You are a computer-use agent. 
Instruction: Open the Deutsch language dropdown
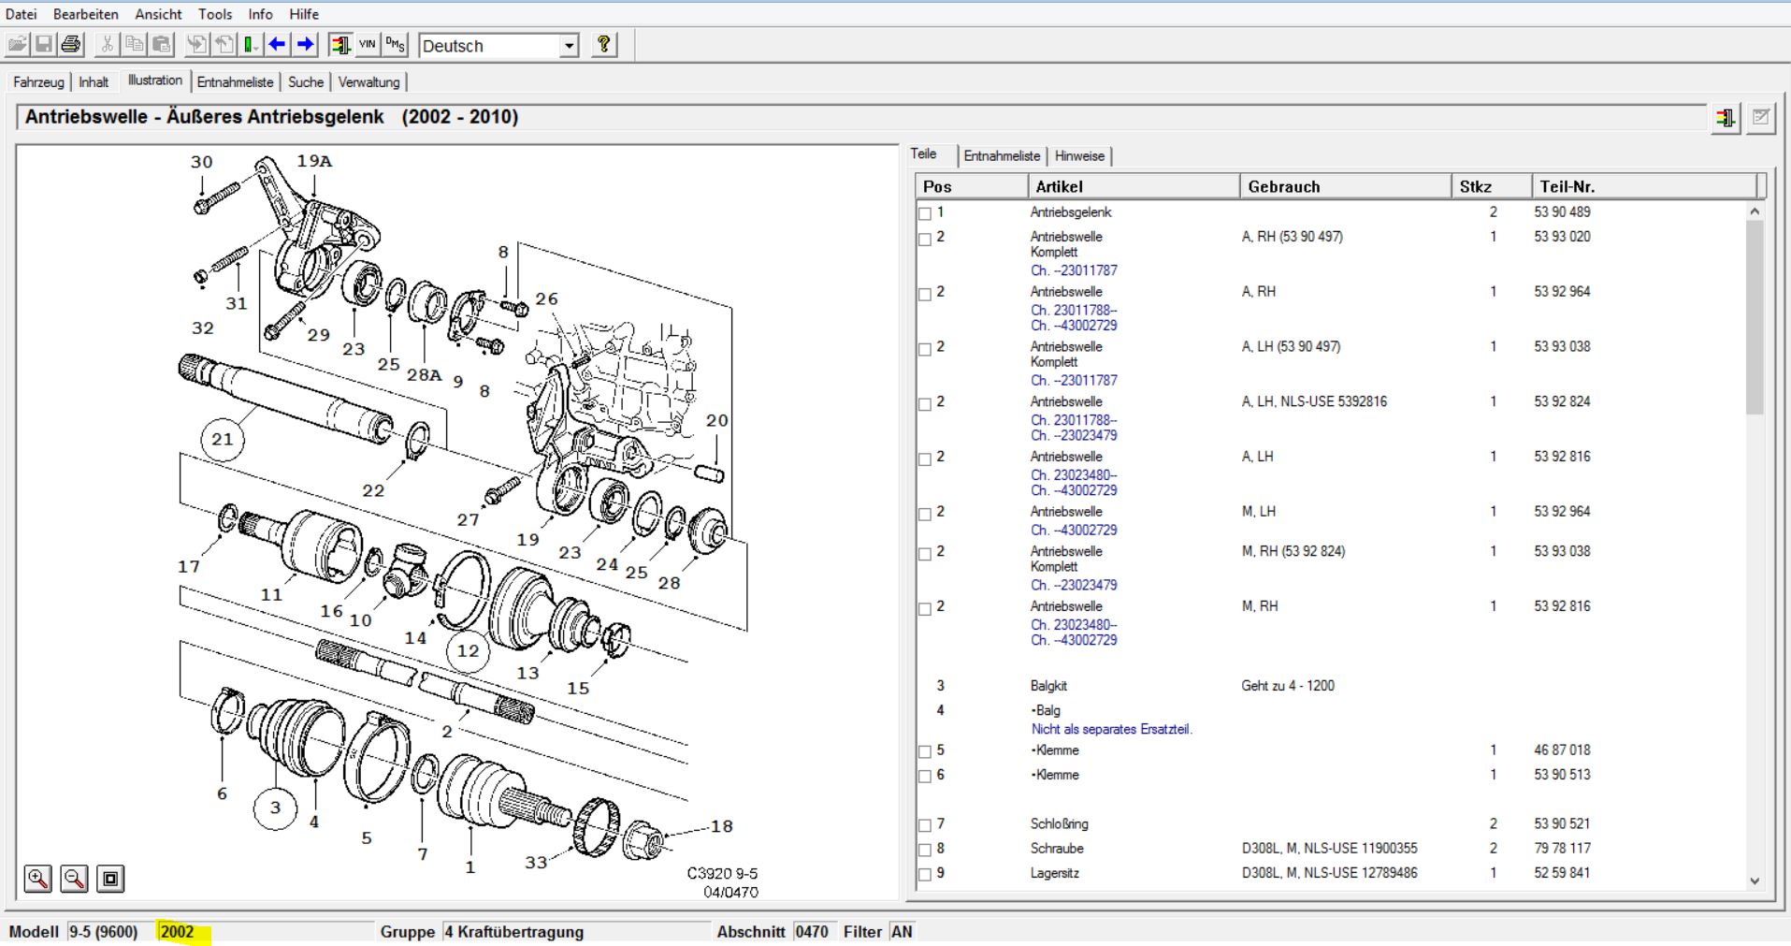coord(569,45)
